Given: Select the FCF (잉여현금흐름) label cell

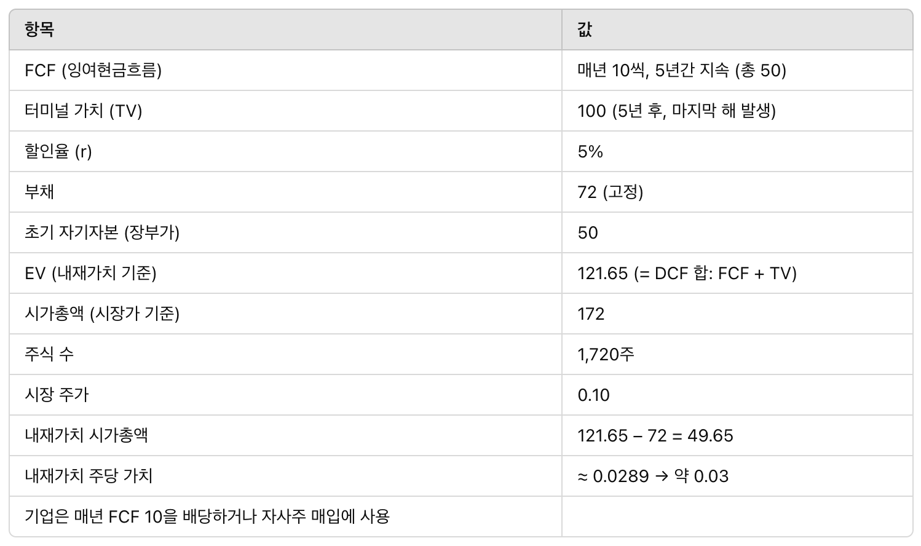Looking at the screenshot, I should (93, 70).
